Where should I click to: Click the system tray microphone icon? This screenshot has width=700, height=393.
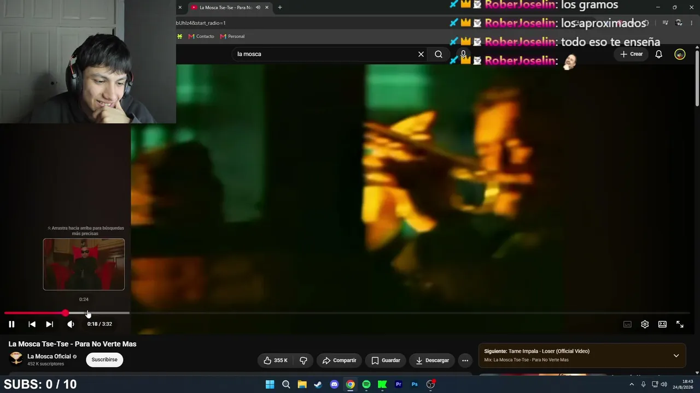[x=644, y=384]
